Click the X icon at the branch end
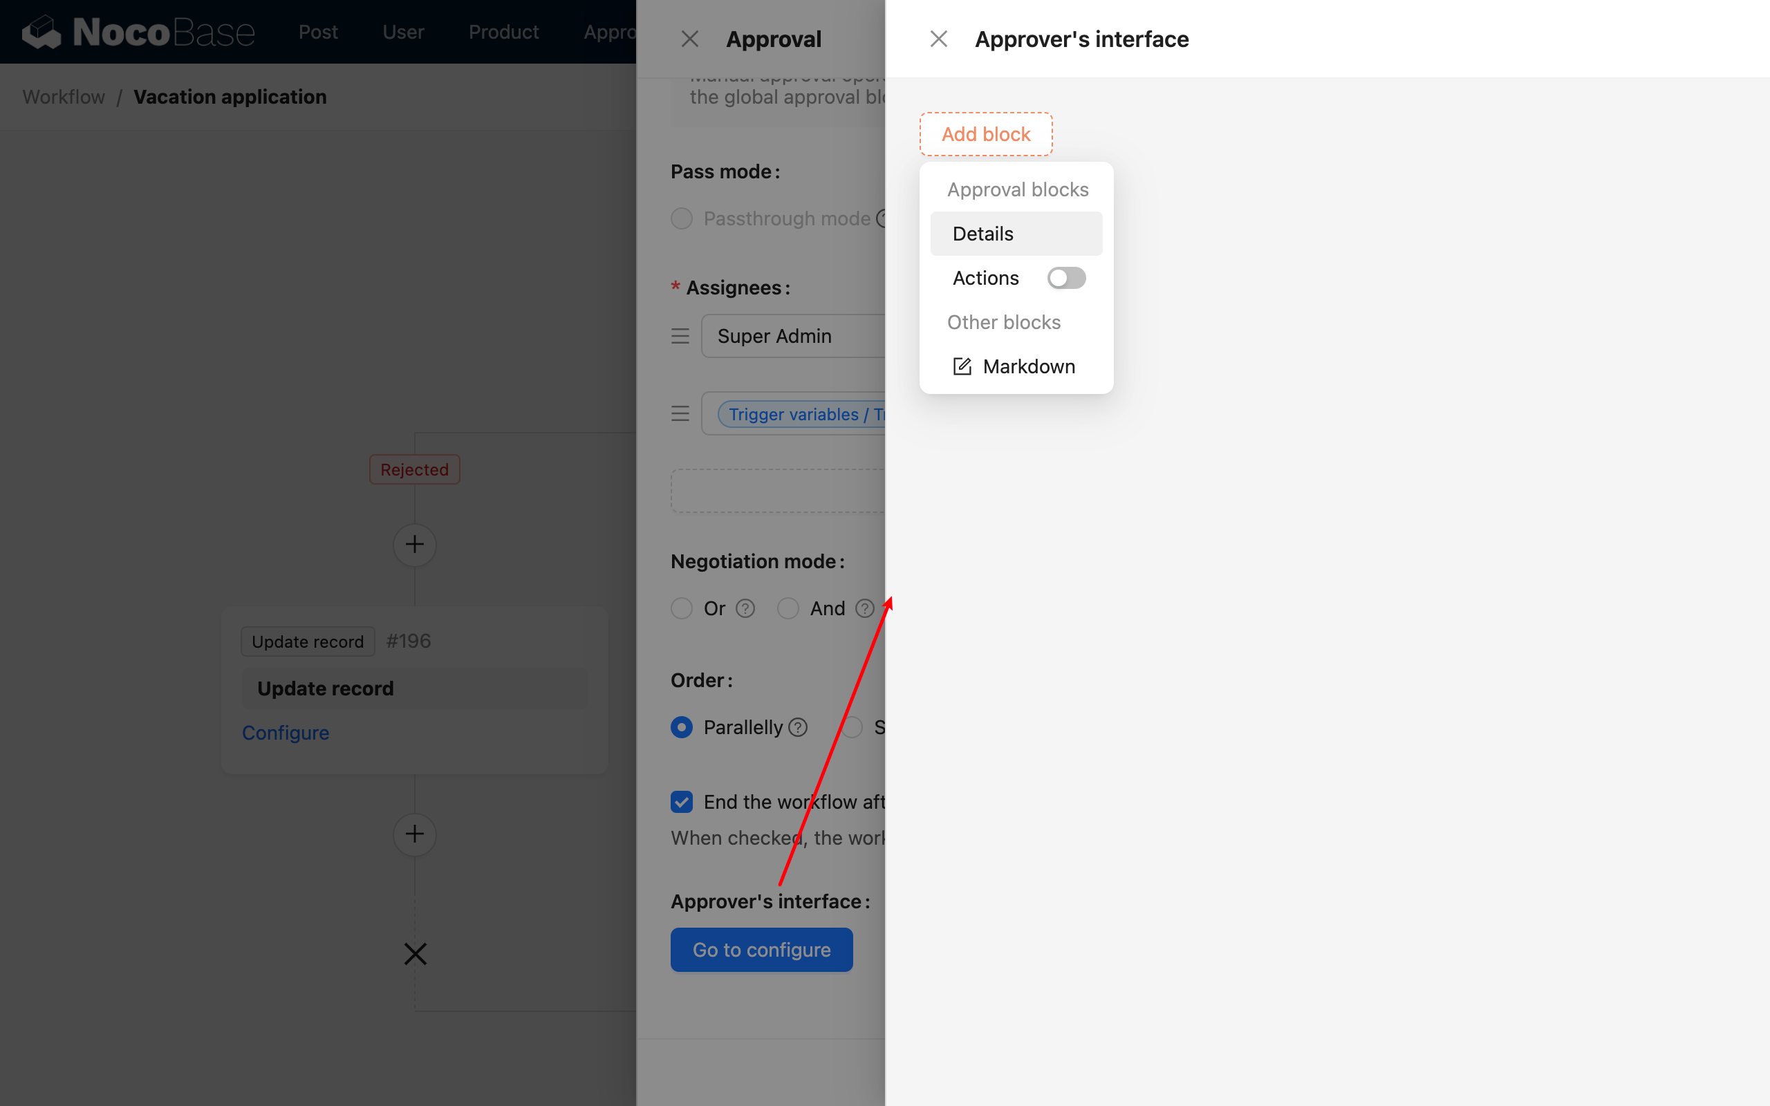Screen dimensions: 1770x1106 [x=415, y=953]
